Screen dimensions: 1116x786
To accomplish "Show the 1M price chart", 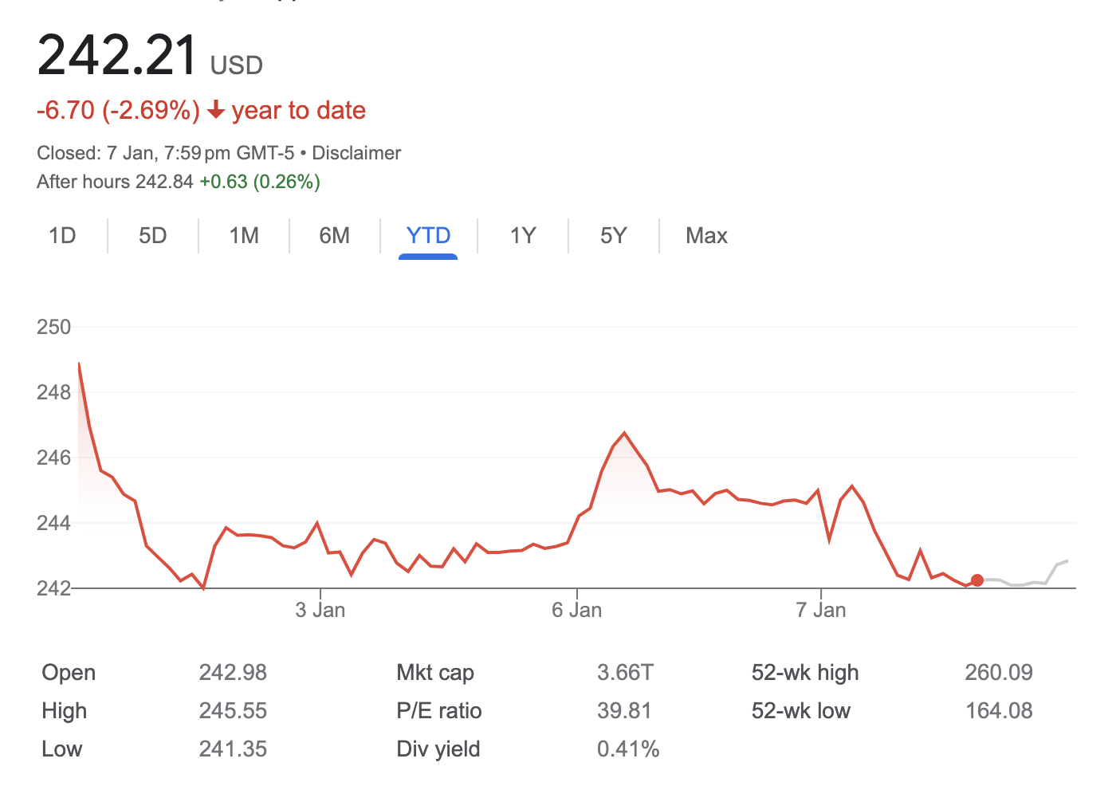I will 244,236.
